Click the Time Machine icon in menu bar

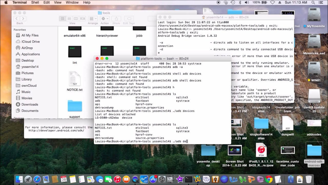233,2
